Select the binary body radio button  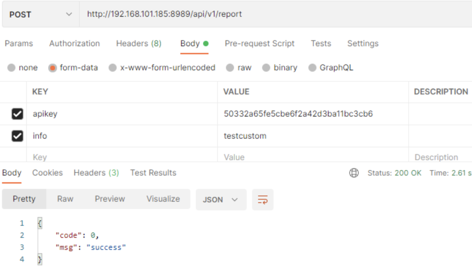[x=266, y=68]
